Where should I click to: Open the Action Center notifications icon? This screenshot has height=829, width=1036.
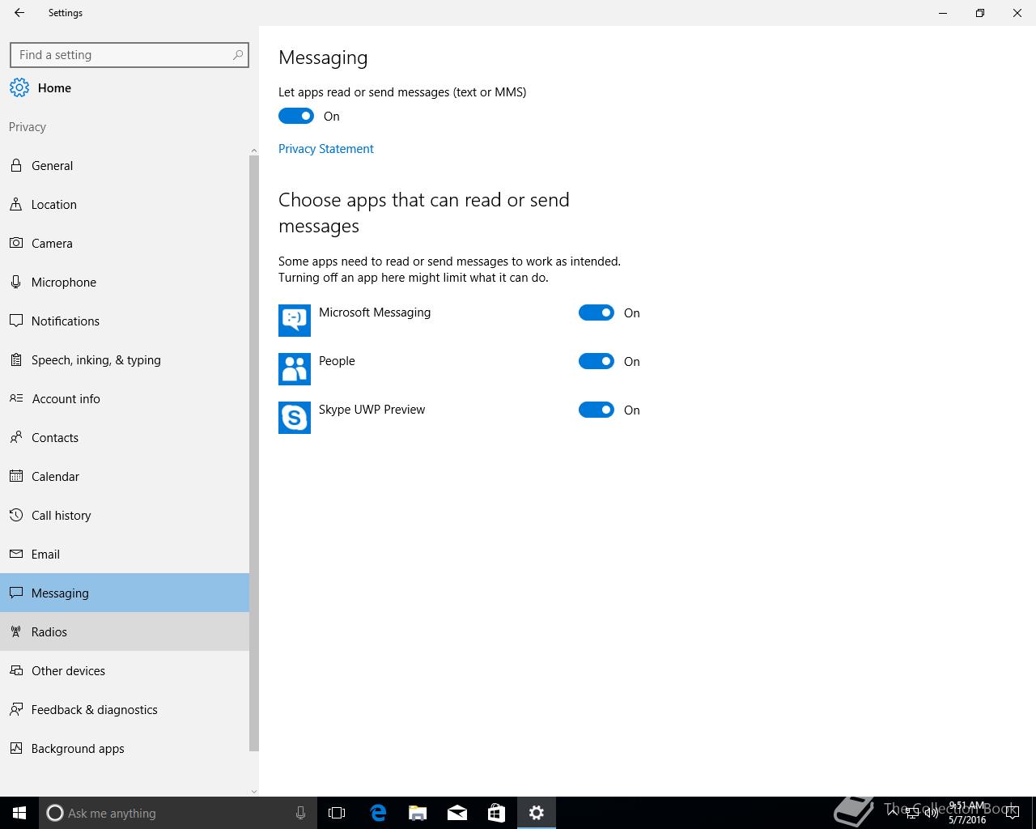[1013, 813]
